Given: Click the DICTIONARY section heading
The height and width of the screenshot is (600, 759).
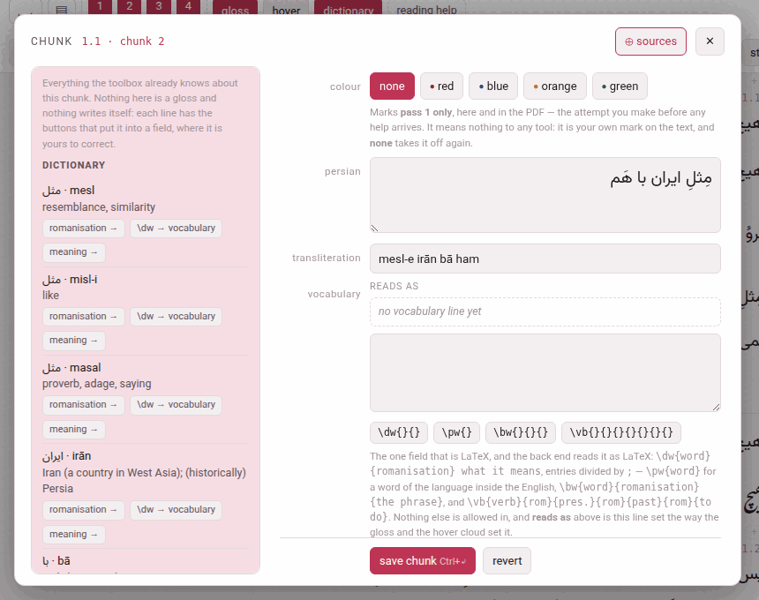Looking at the screenshot, I should 73,165.
